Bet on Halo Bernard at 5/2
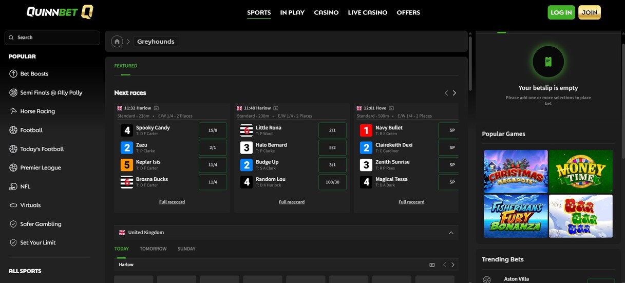The width and height of the screenshot is (625, 283). (x=332, y=148)
